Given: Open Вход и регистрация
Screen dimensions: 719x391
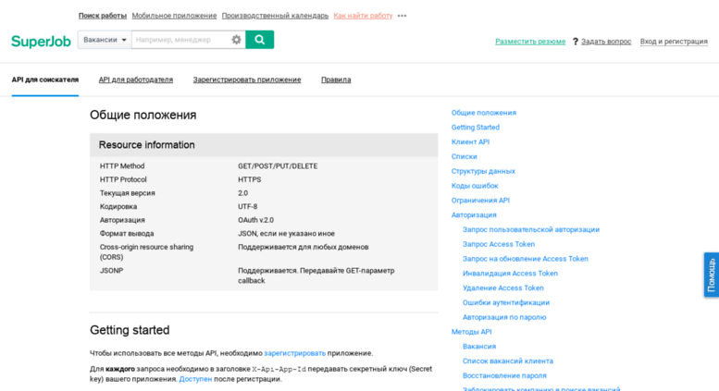Looking at the screenshot, I should pyautogui.click(x=674, y=42).
